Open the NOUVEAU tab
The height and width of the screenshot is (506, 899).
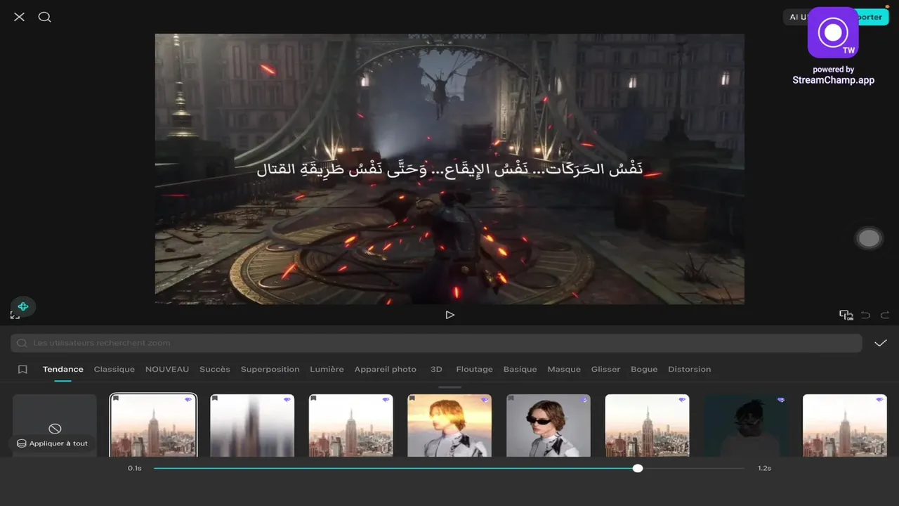[x=167, y=369]
